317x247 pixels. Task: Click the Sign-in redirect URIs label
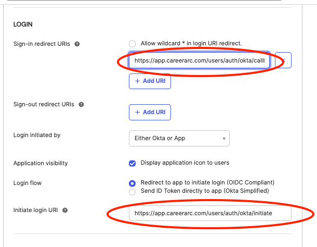click(x=43, y=44)
